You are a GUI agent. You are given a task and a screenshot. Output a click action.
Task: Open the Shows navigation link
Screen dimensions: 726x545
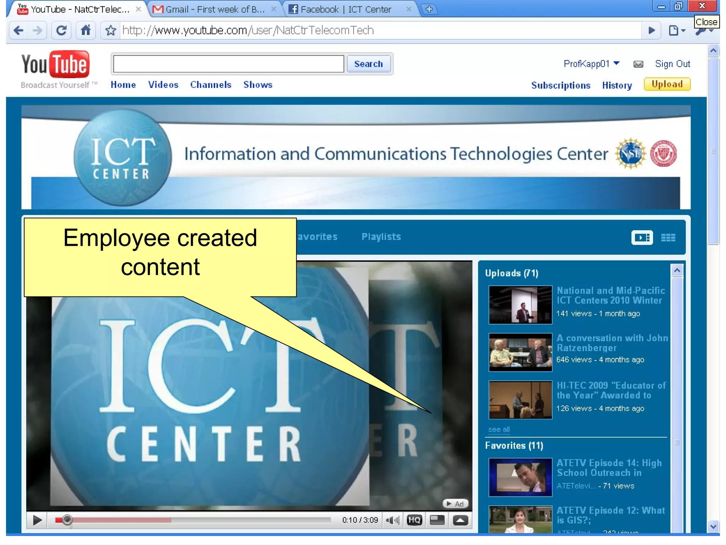[258, 85]
